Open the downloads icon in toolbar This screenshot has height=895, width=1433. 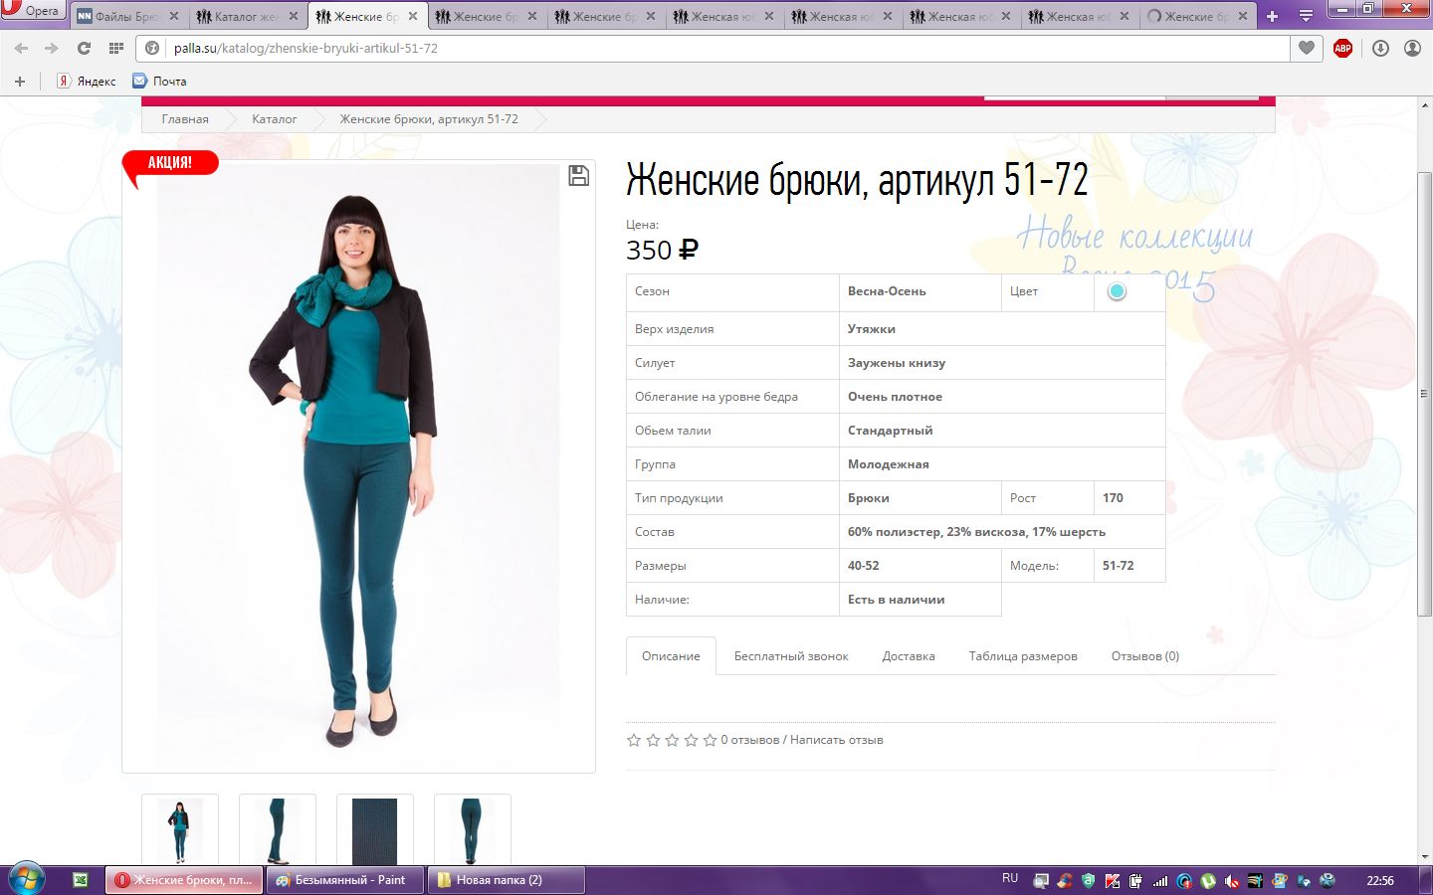tap(1380, 48)
